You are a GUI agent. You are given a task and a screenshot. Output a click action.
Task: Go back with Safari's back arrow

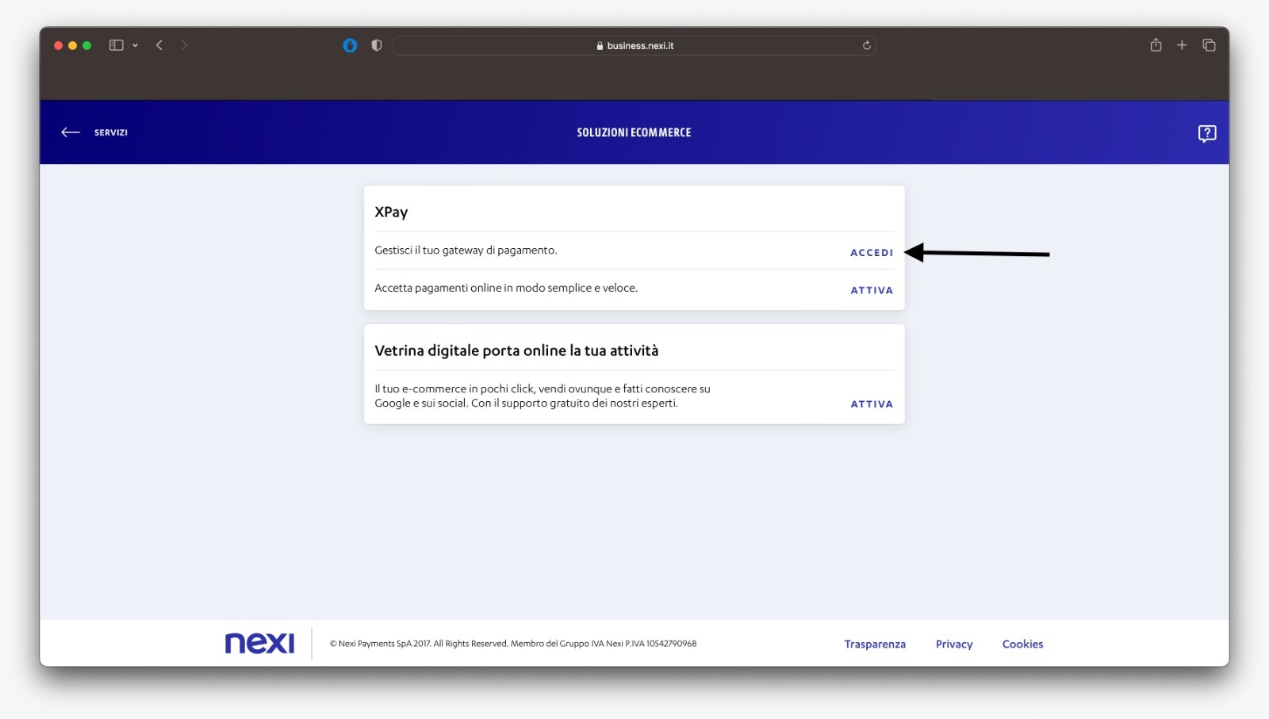[x=159, y=45]
